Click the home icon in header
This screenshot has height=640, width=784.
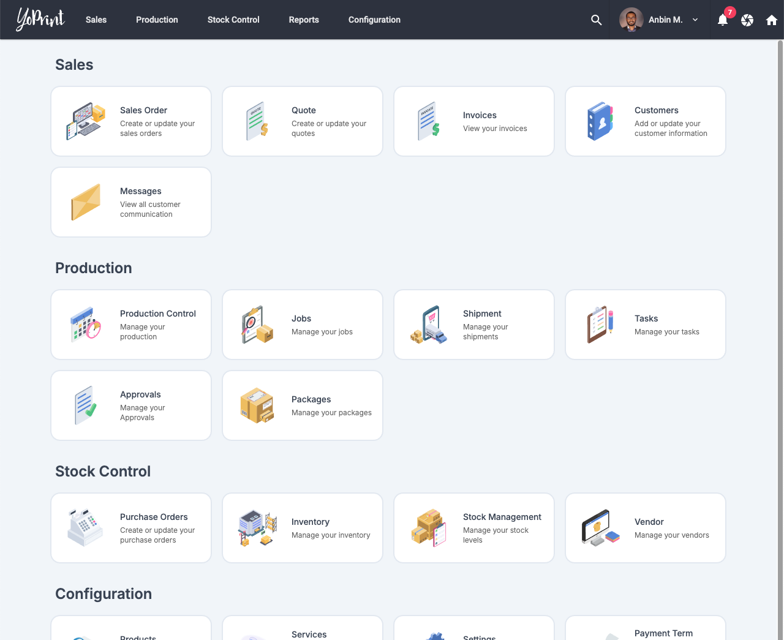click(x=772, y=20)
